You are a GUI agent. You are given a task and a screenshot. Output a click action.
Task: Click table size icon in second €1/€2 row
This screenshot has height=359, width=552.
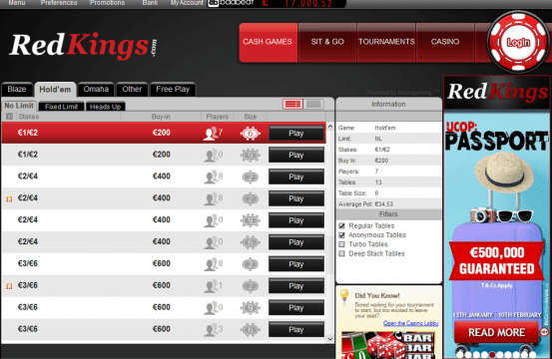pos(251,155)
